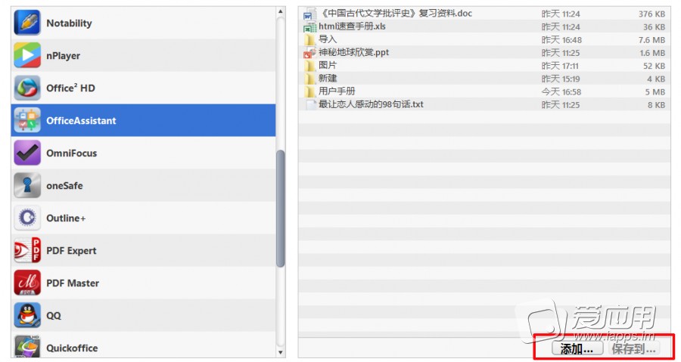Click the 52 KB size value
The width and height of the screenshot is (681, 362).
(654, 66)
